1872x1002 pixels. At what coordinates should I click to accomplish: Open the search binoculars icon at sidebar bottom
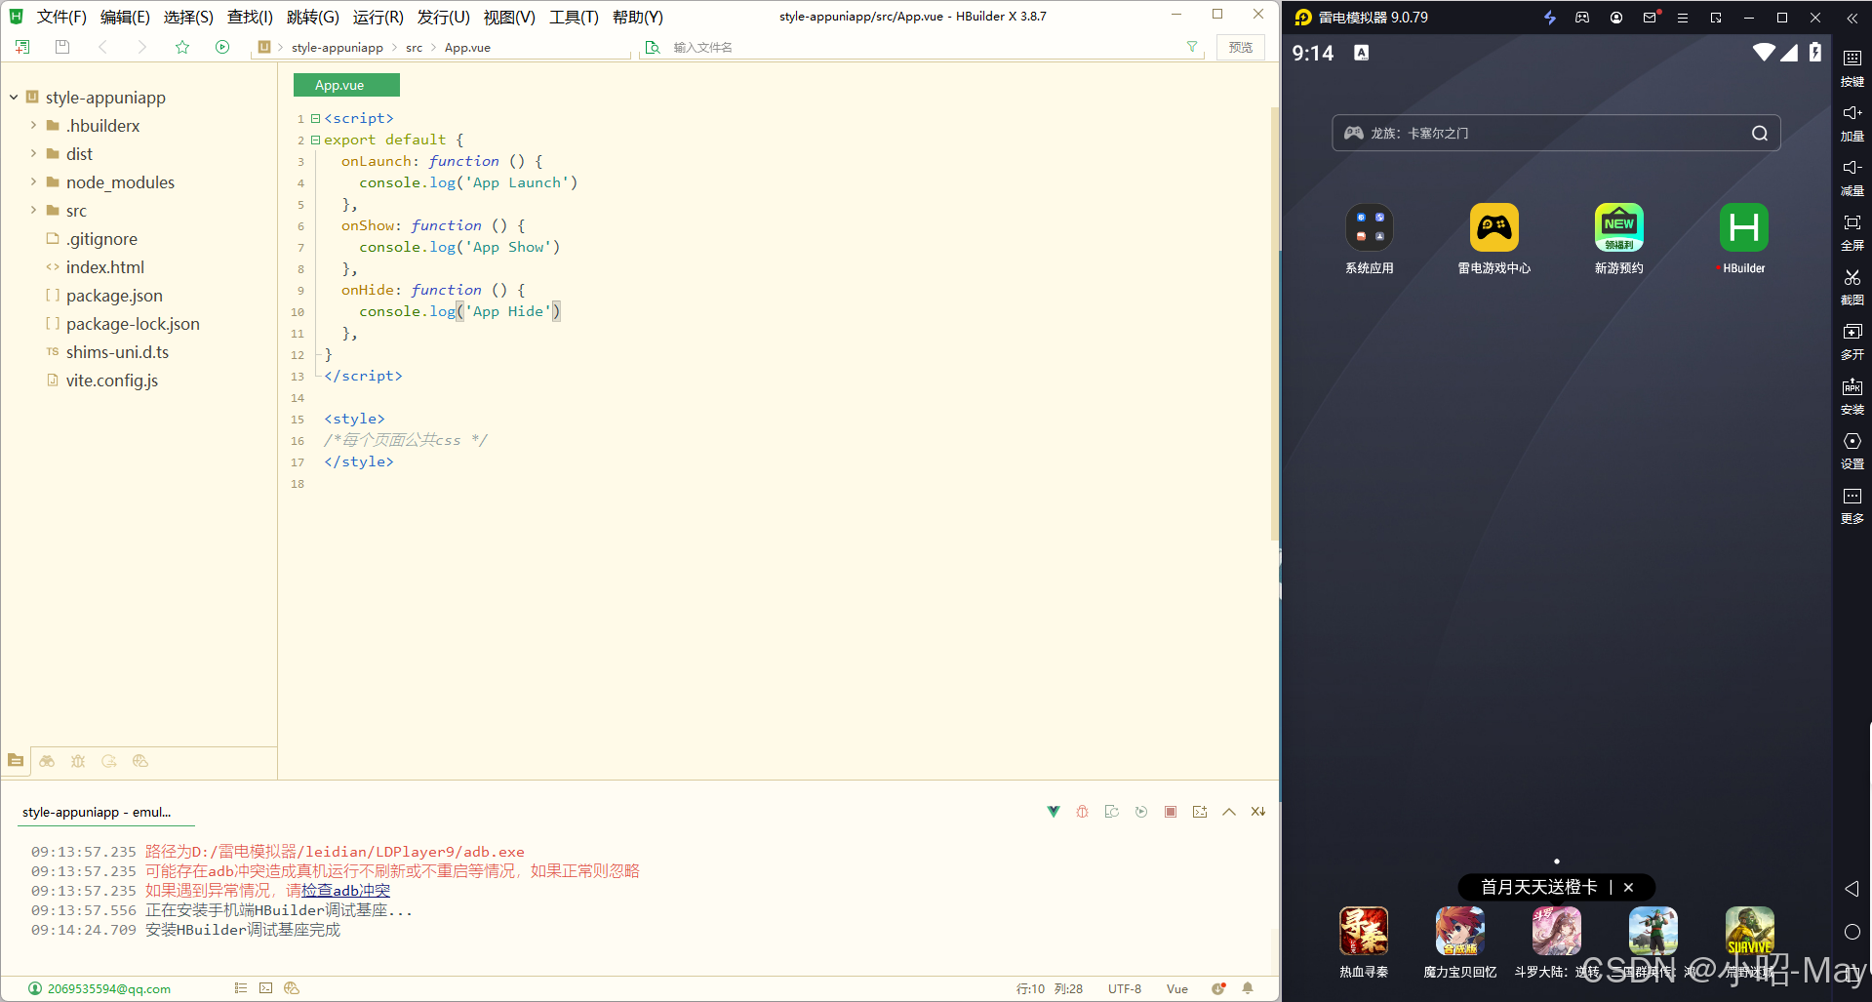click(47, 761)
